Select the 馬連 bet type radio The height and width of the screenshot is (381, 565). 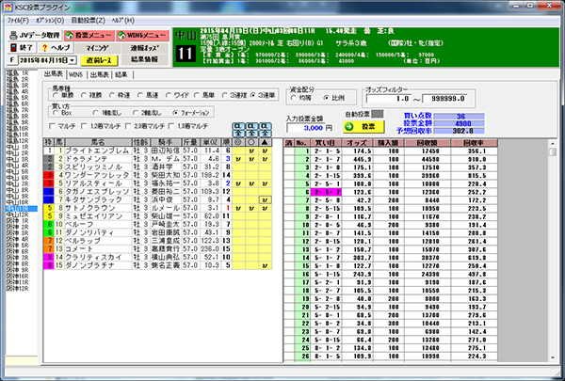click(x=139, y=95)
